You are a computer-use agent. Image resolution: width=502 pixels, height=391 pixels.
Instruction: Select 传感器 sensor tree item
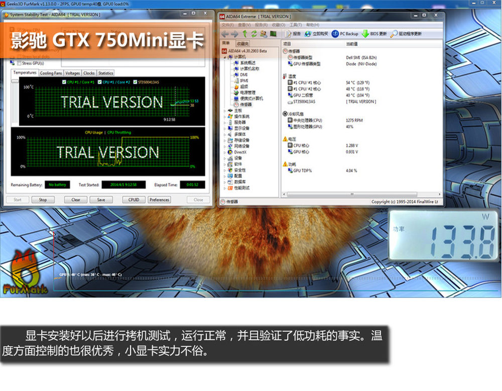pos(242,105)
